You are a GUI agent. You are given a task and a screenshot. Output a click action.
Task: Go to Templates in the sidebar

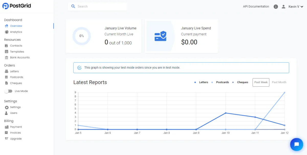tap(17, 51)
